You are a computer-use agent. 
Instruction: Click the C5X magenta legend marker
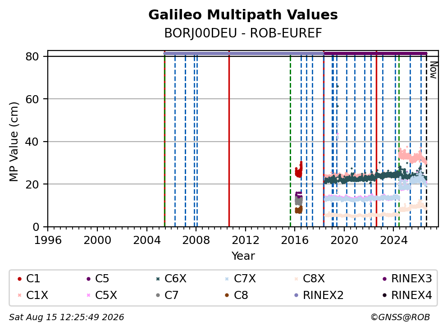(88, 295)
